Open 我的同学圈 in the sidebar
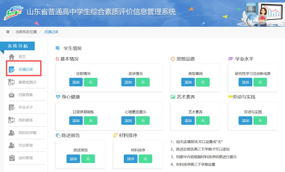 coord(27,133)
